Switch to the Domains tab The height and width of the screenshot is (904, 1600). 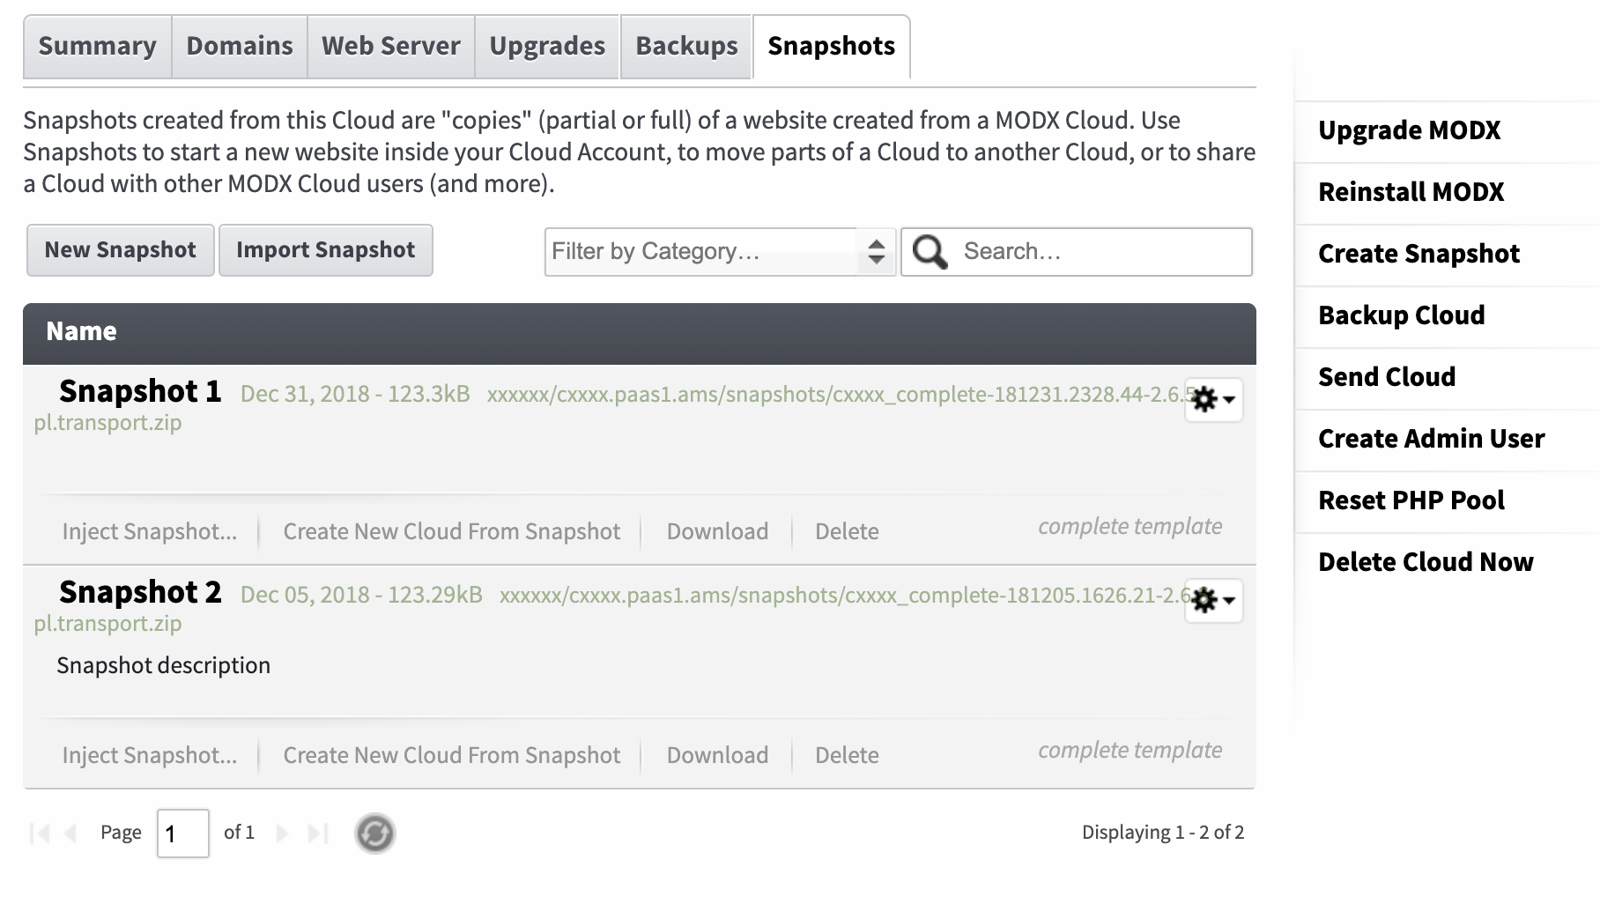coord(240,47)
